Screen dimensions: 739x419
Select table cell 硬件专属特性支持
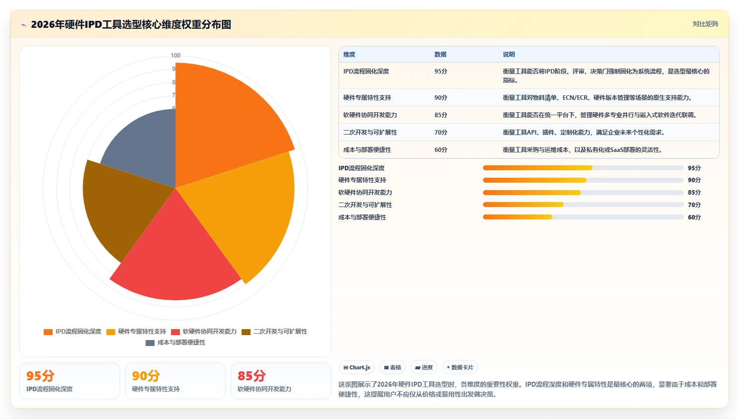pos(367,98)
